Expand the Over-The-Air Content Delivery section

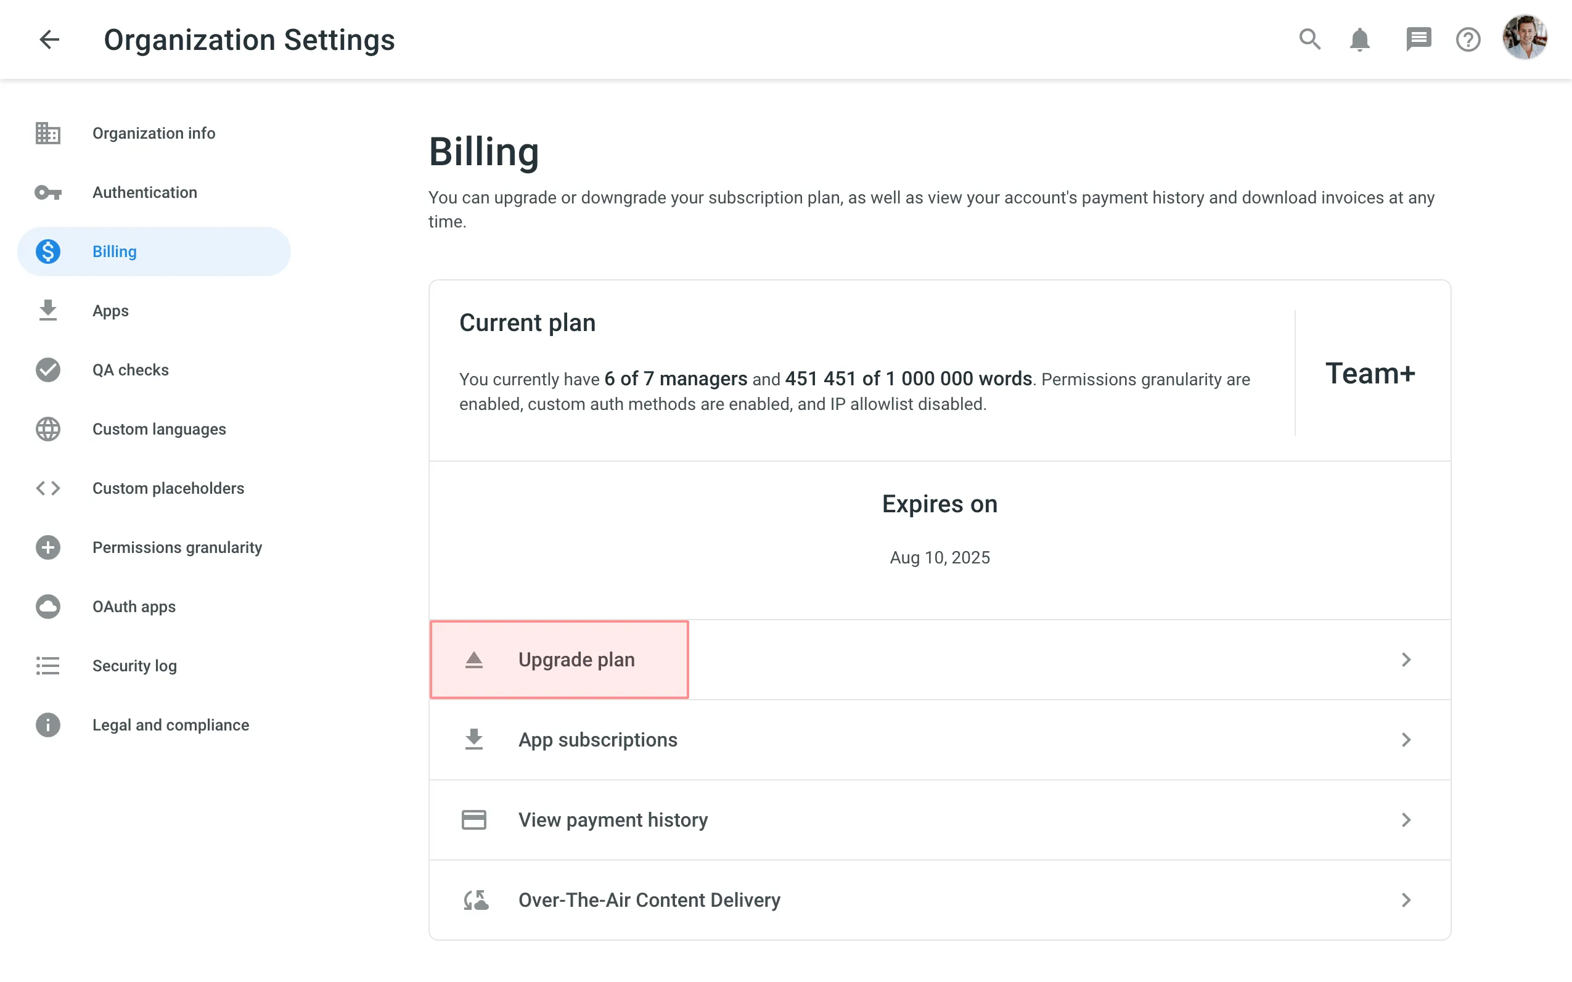(x=939, y=901)
